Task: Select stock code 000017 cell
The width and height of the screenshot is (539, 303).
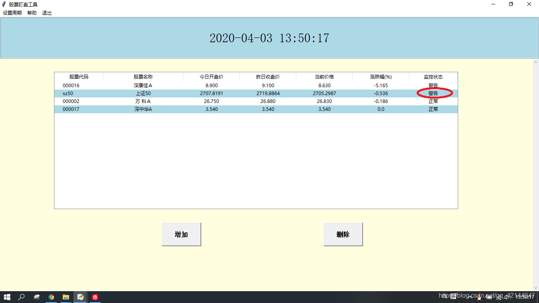Action: [71, 109]
